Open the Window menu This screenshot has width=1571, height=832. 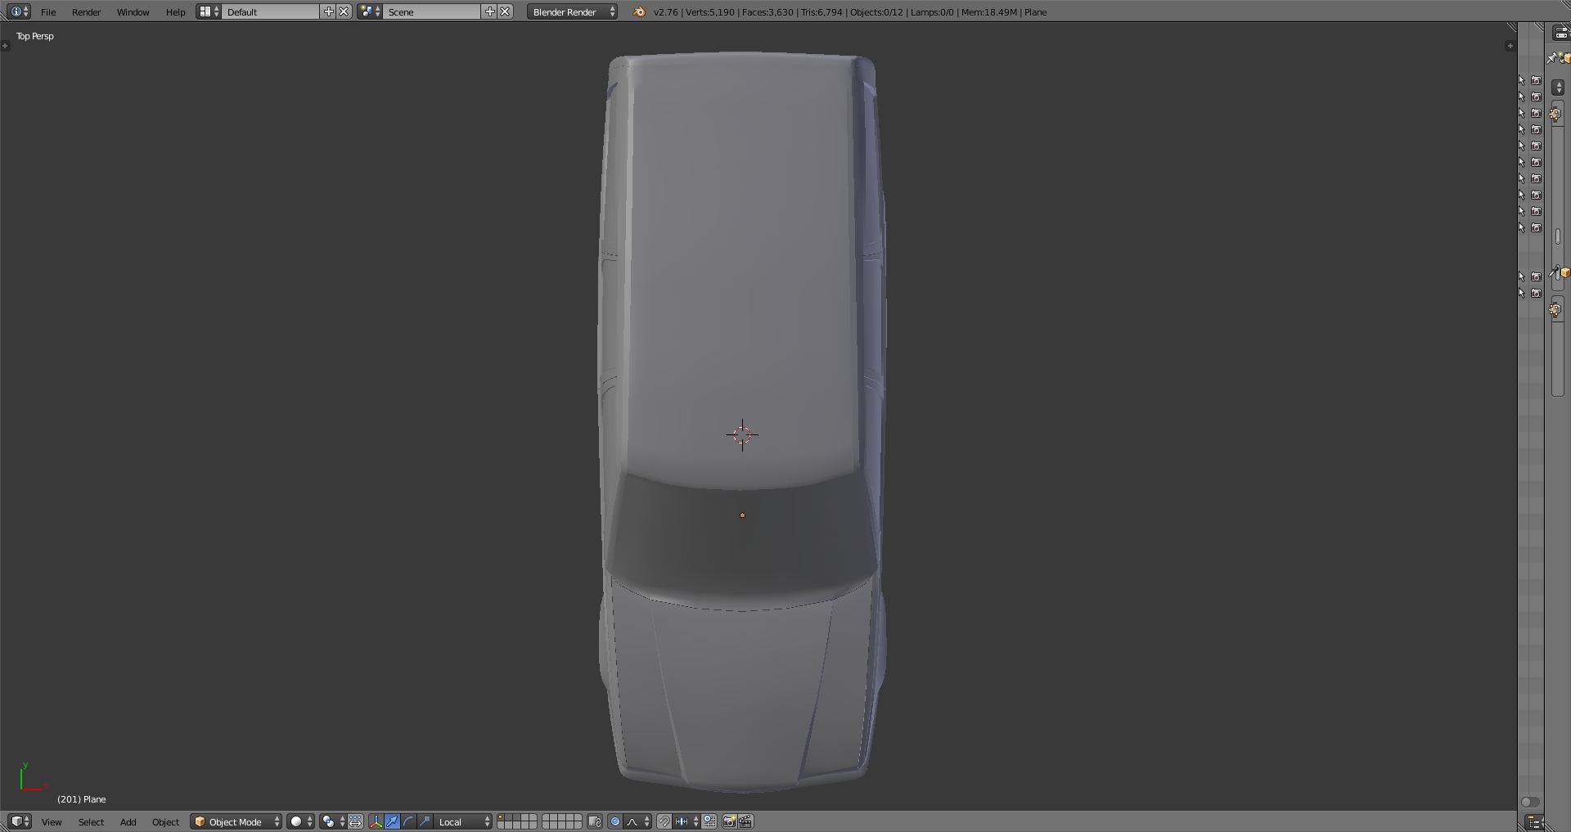(133, 11)
